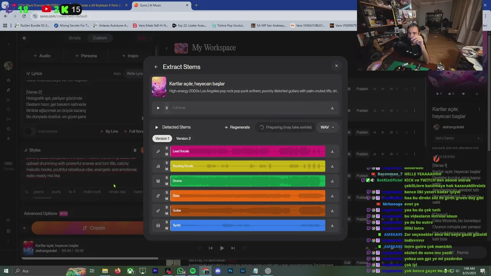
Task: Toggle the Instrumental switch
Action: (x=30, y=131)
